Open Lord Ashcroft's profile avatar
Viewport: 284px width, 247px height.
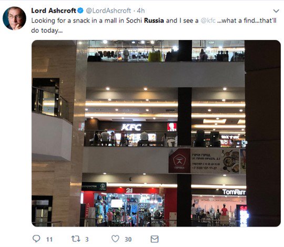14,18
